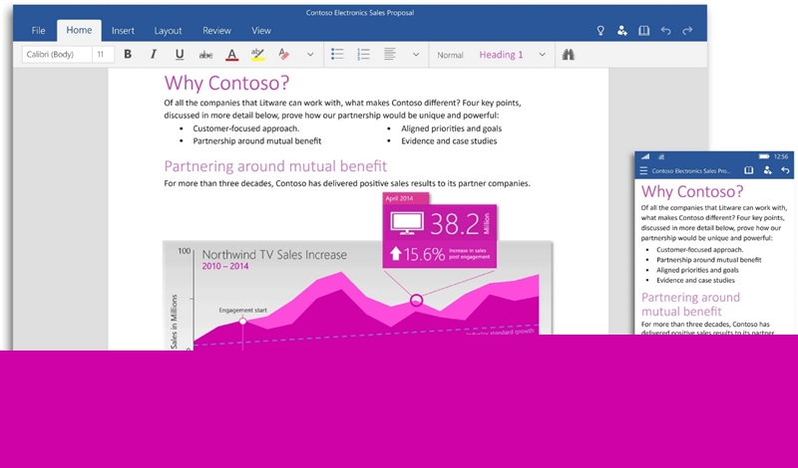This screenshot has width=798, height=468.
Task: Click 'Why Contoso?' heading in phone window
Action: [692, 191]
